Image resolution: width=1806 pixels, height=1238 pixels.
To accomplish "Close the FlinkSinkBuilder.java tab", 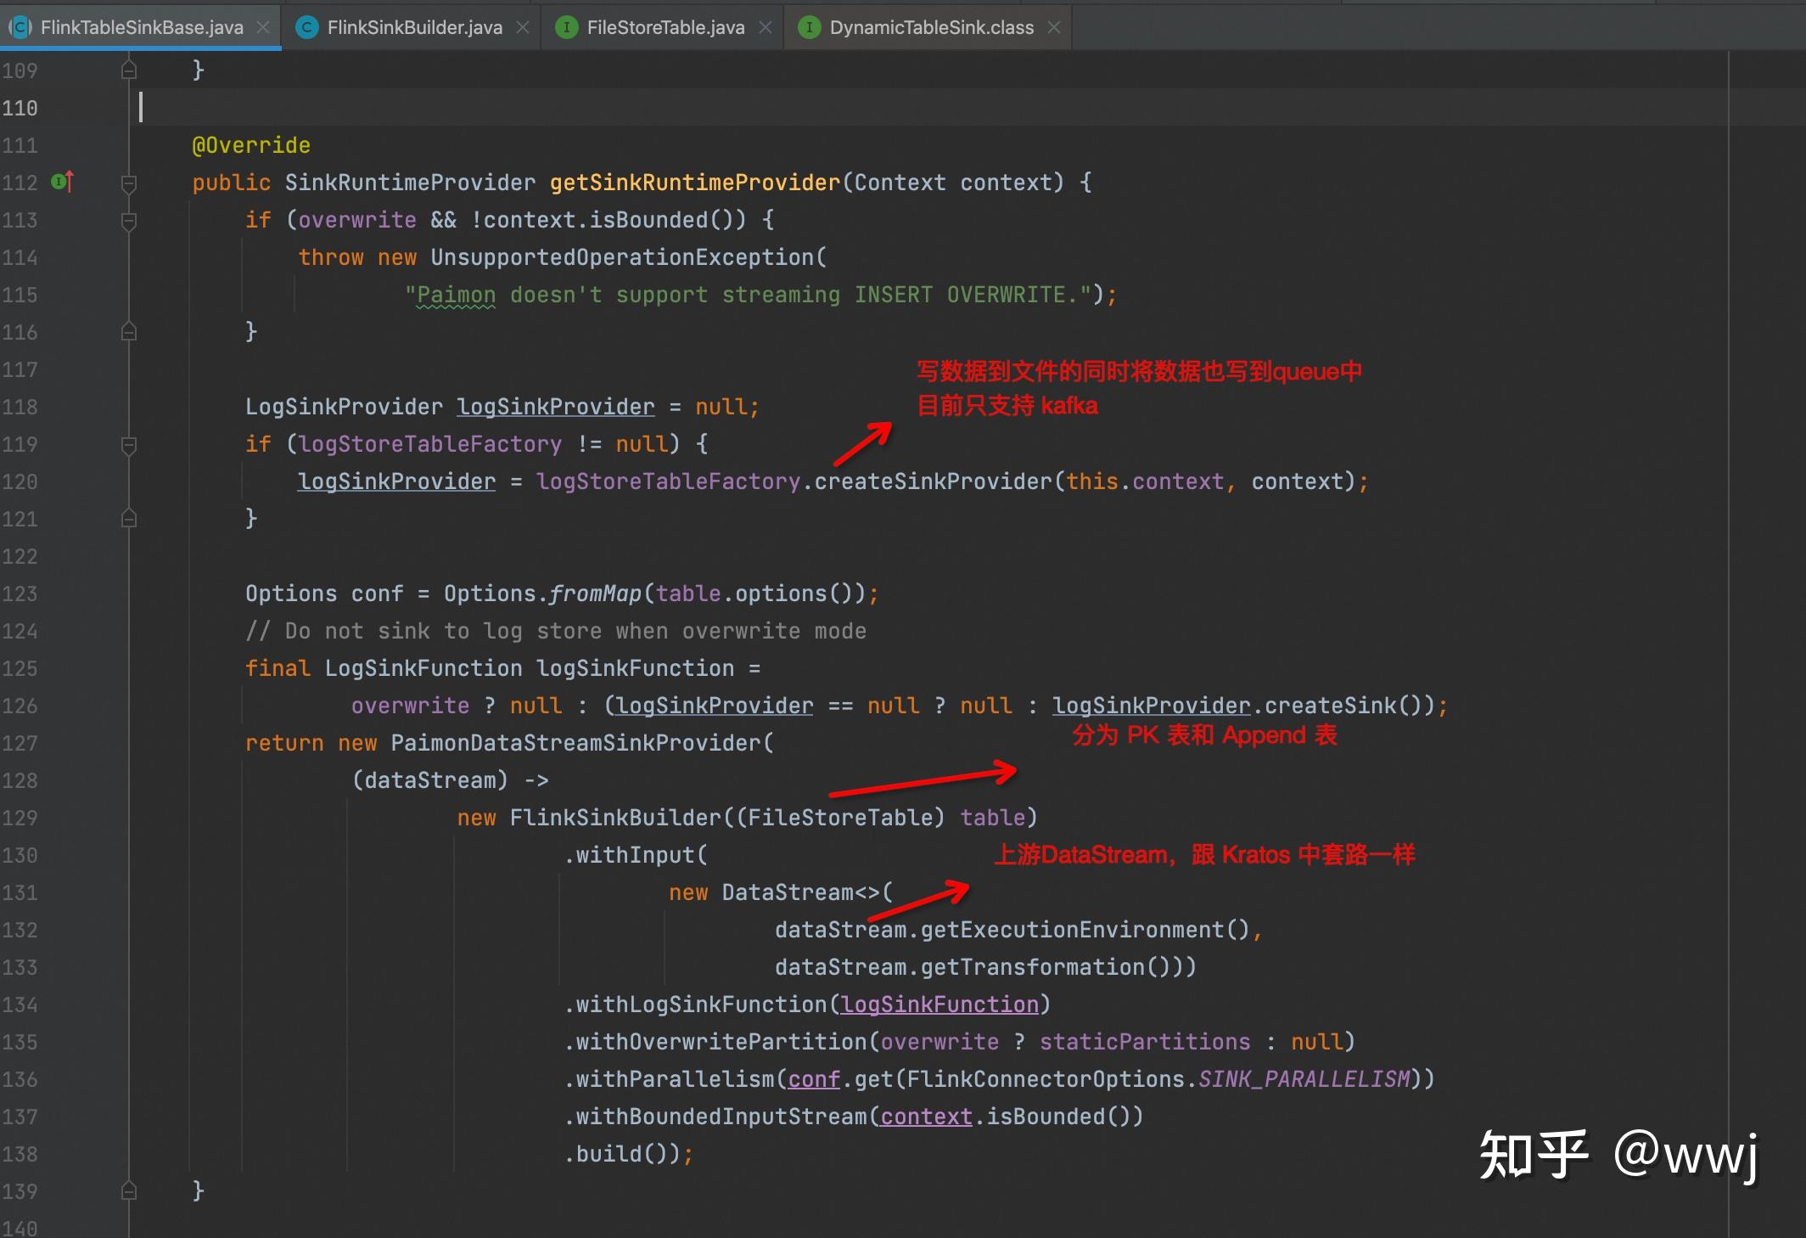I will (523, 27).
